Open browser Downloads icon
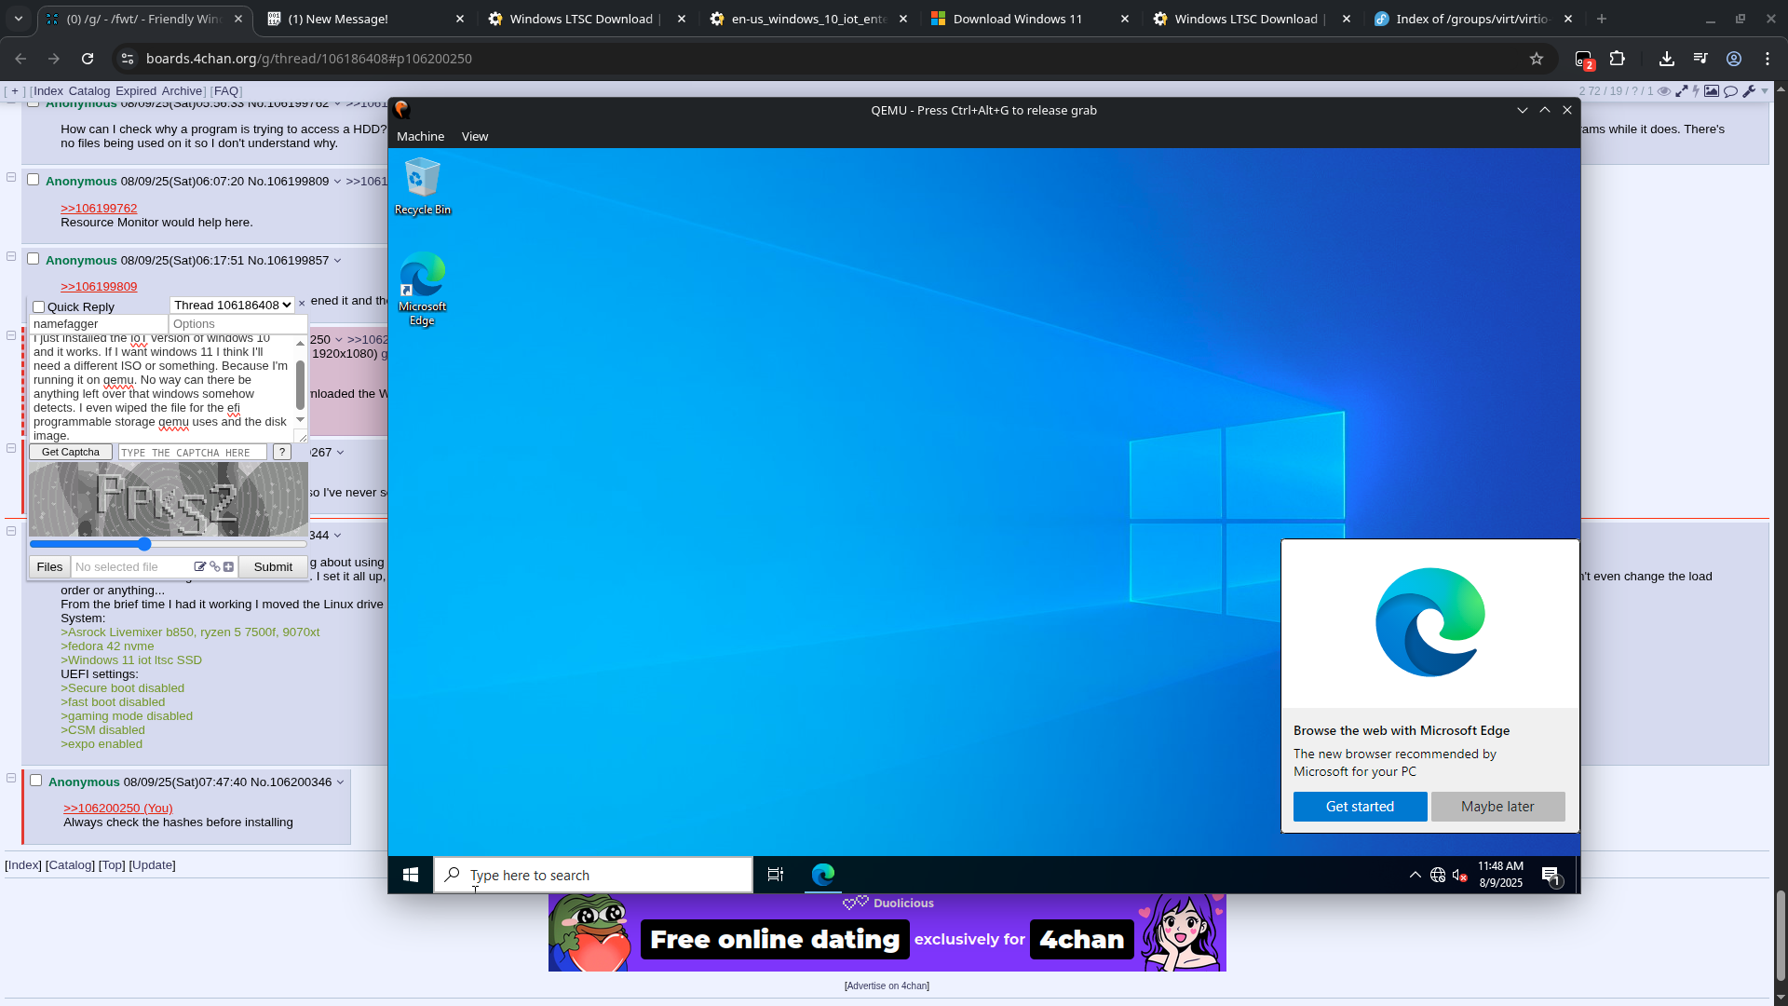The width and height of the screenshot is (1788, 1006). [1667, 59]
